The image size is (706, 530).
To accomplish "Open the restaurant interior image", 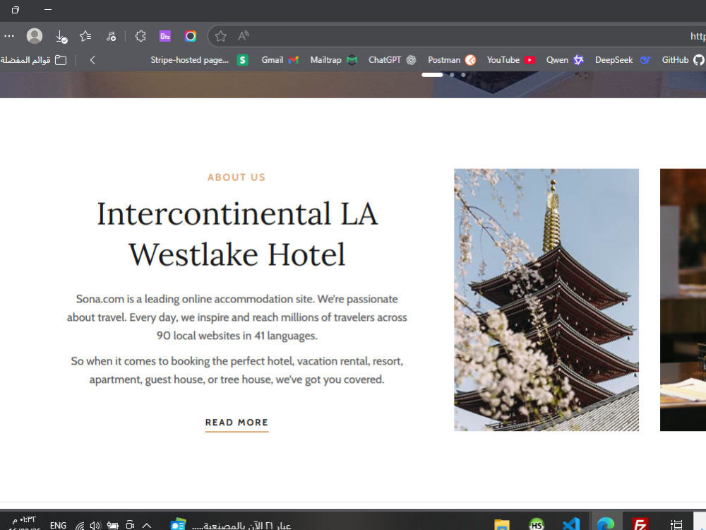I will click(683, 300).
